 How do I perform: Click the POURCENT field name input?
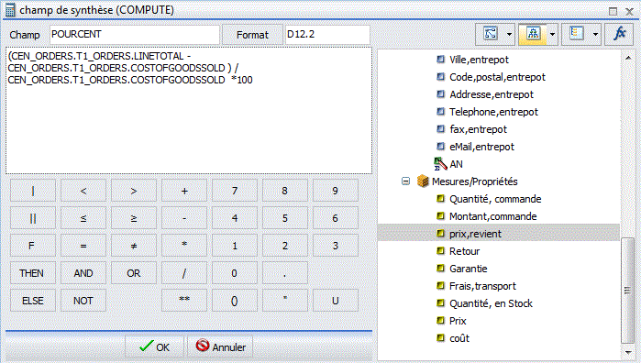[135, 34]
